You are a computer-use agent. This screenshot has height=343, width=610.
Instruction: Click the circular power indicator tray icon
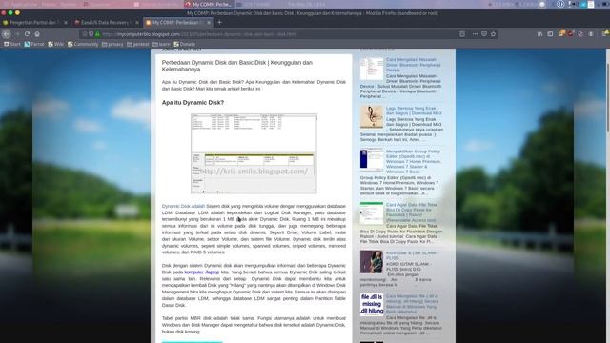click(x=560, y=4)
